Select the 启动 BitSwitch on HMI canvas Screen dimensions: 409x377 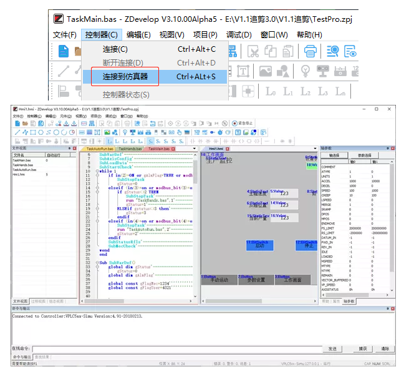click(x=260, y=245)
